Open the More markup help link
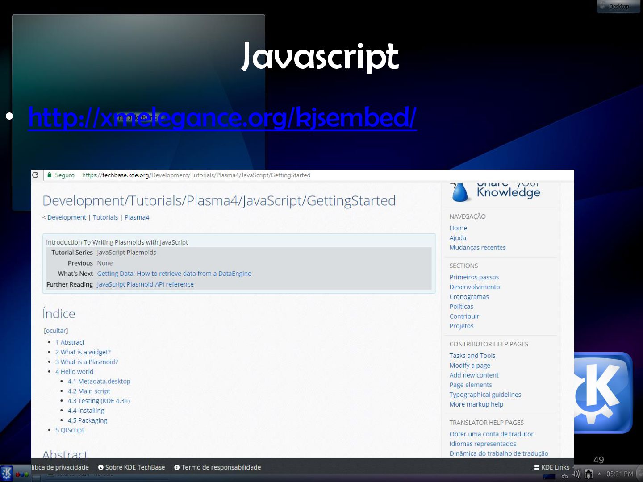This screenshot has width=643, height=482. coord(476,405)
